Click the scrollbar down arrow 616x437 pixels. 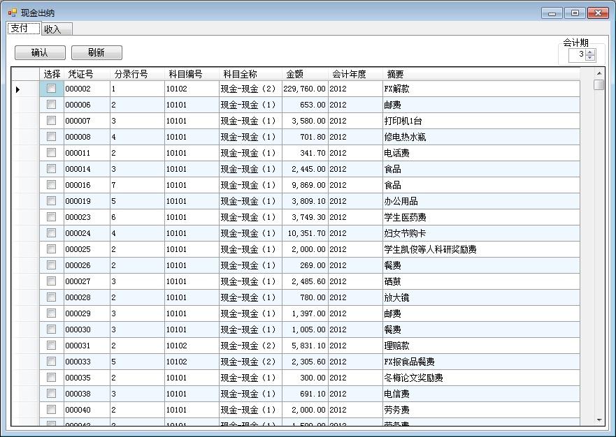coord(599,420)
